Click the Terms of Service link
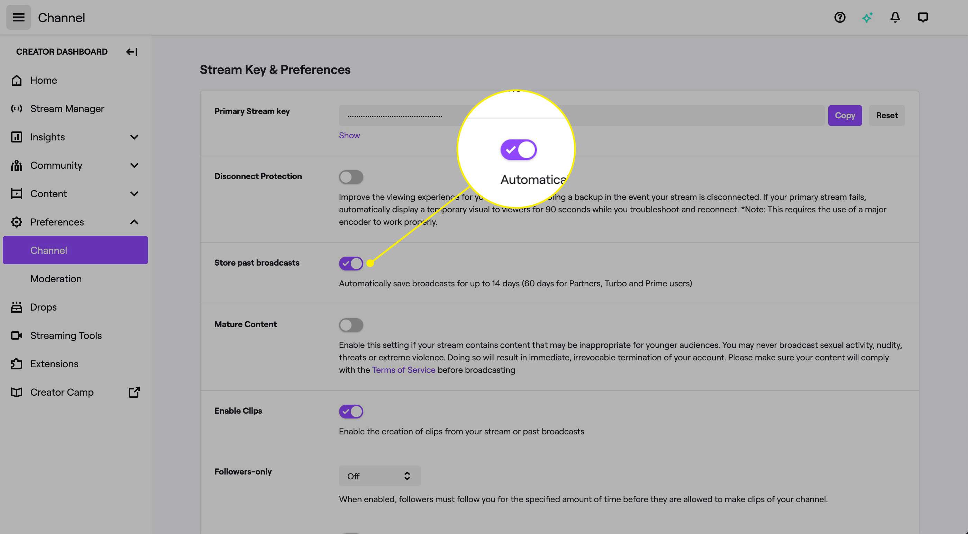 (x=403, y=370)
